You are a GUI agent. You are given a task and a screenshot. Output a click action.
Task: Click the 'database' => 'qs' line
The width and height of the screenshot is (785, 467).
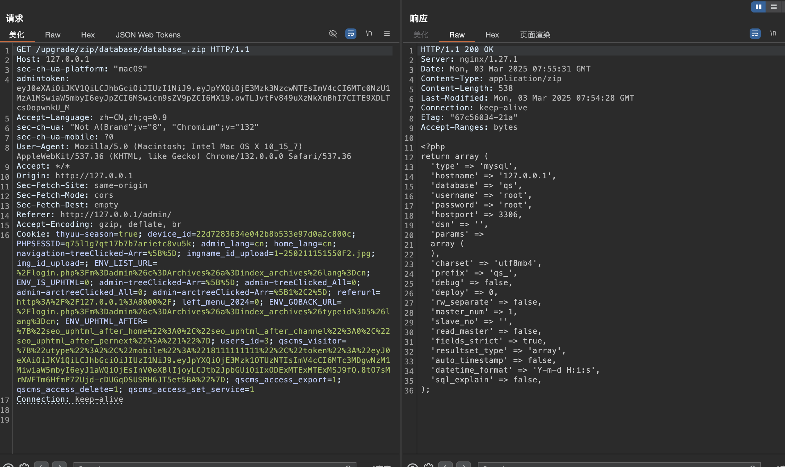point(476,186)
